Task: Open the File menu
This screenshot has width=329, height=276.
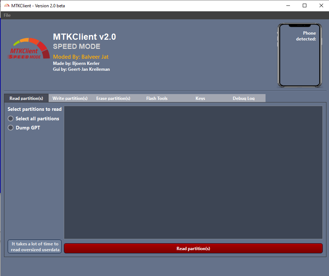Action: click(x=7, y=15)
